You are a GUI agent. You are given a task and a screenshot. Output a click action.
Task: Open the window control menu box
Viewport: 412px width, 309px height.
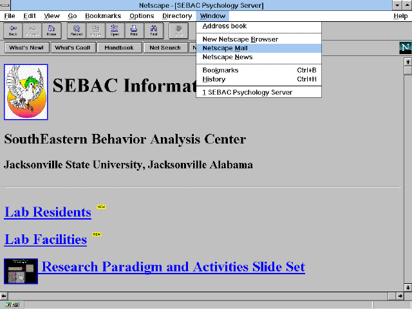click(x=5, y=5)
